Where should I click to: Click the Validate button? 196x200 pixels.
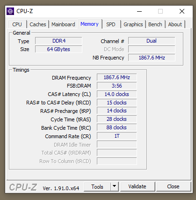click(138, 186)
